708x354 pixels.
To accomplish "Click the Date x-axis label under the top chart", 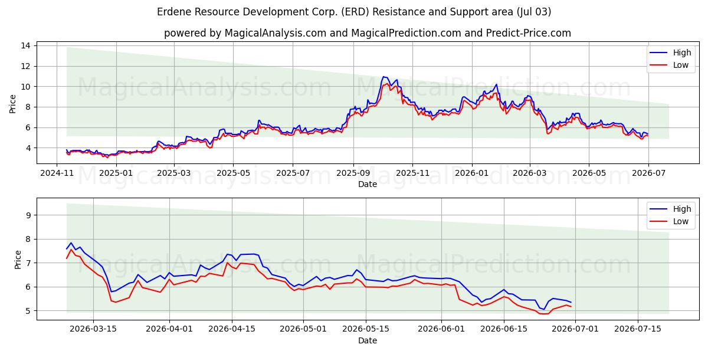I will click(x=368, y=184).
